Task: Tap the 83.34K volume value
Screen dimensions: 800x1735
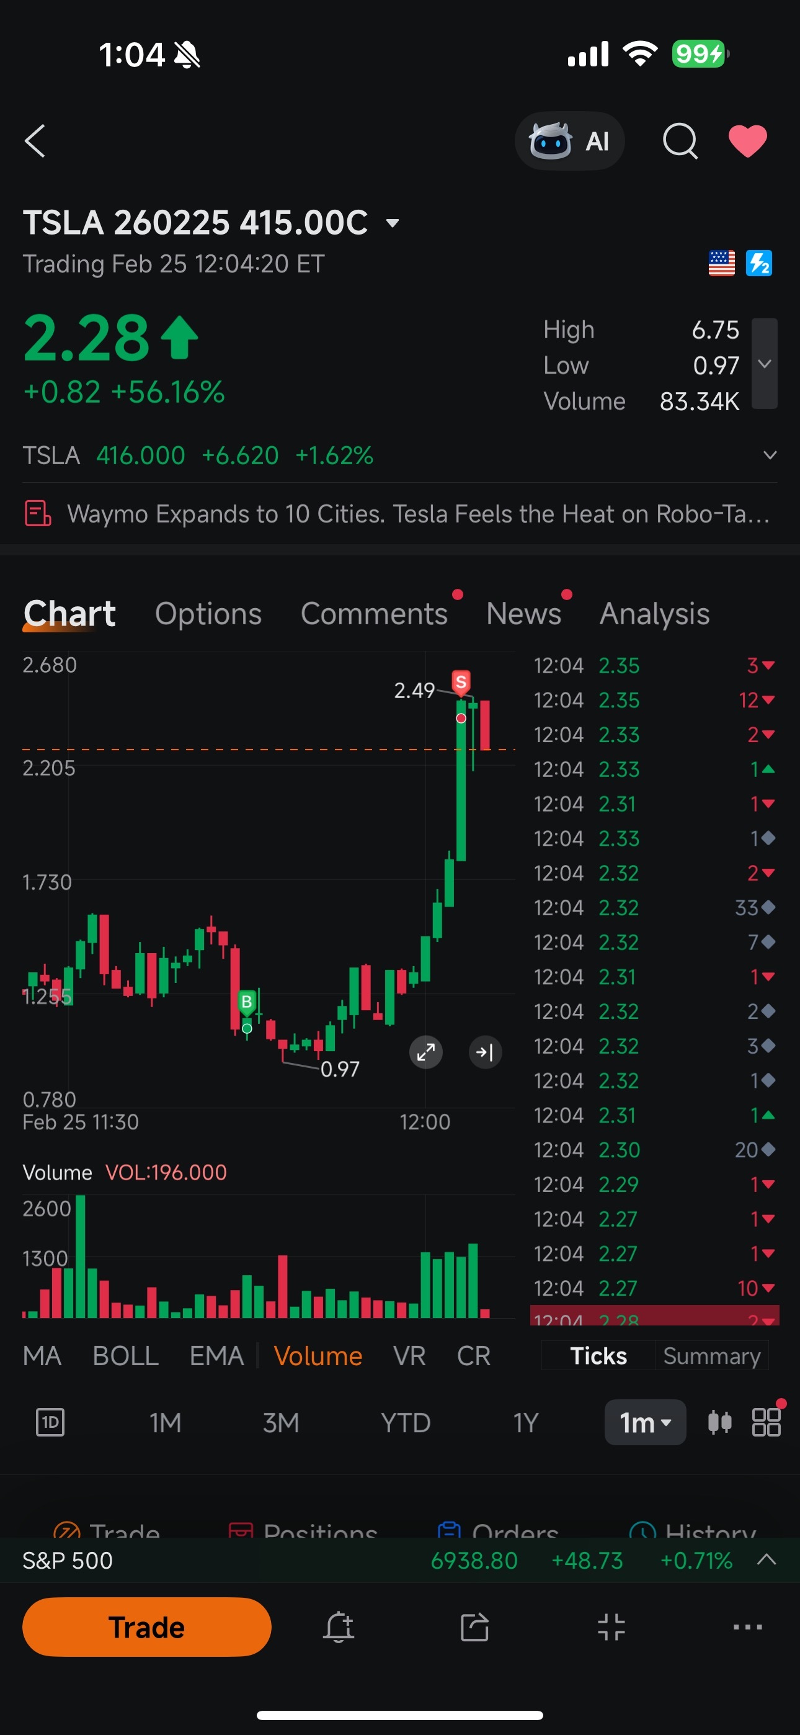Action: click(x=700, y=401)
